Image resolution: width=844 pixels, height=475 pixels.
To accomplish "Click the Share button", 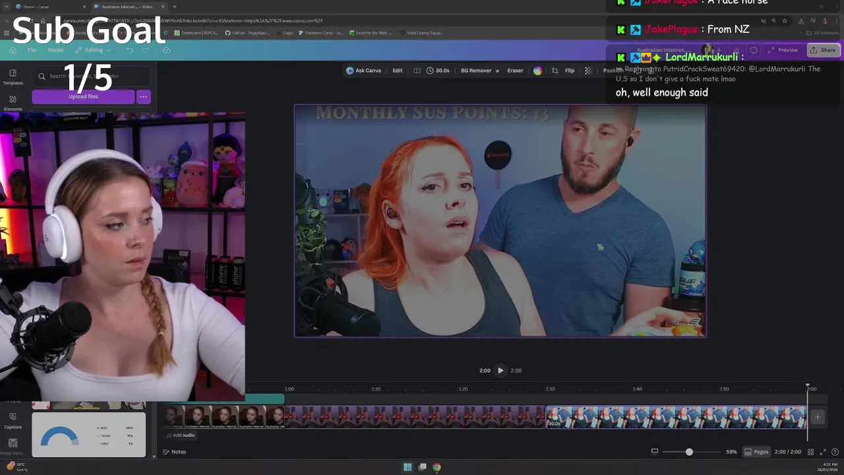I will pyautogui.click(x=822, y=50).
